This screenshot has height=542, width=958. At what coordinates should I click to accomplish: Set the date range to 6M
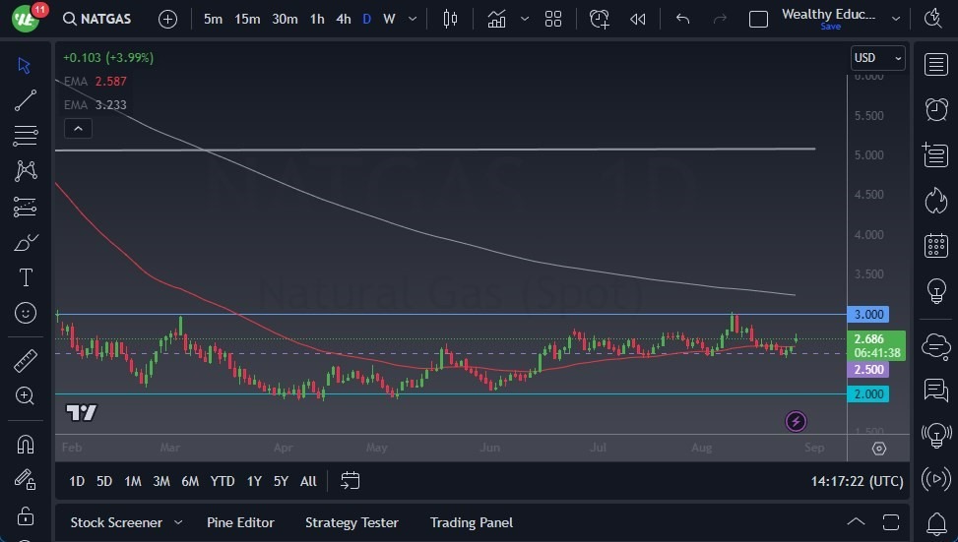point(190,481)
